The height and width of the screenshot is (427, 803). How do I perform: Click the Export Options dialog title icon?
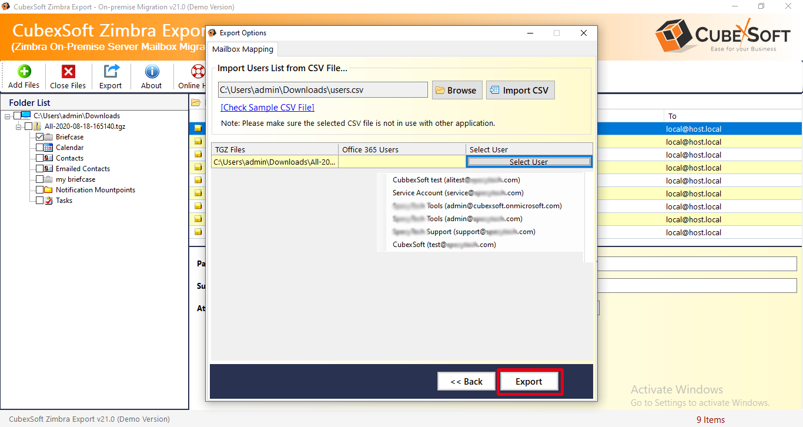point(213,33)
